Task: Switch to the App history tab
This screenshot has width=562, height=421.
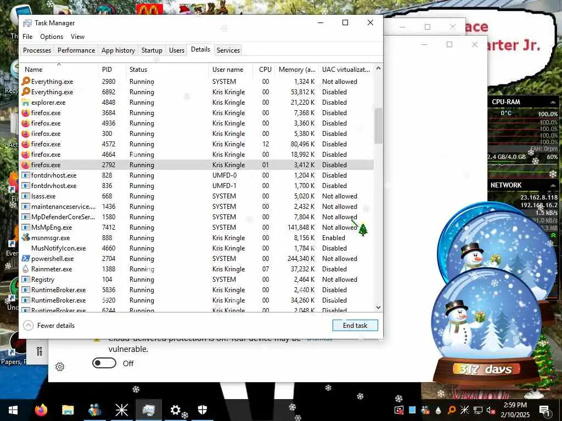Action: [119, 50]
